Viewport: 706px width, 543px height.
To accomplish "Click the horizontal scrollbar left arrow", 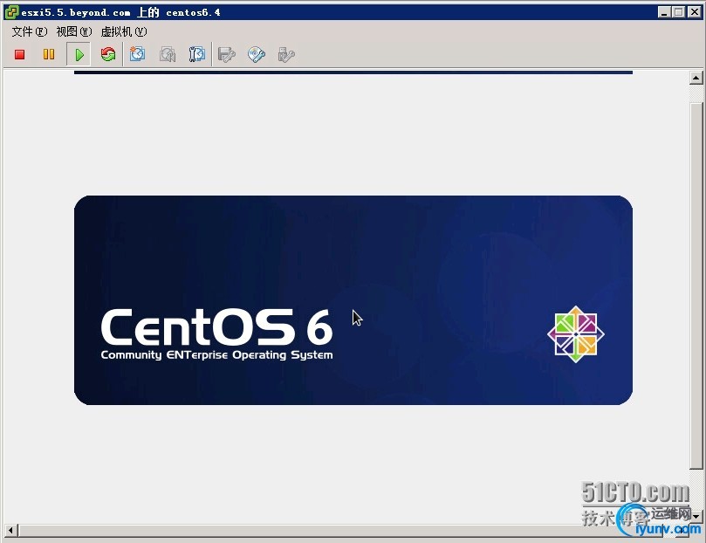I will coord(10,530).
